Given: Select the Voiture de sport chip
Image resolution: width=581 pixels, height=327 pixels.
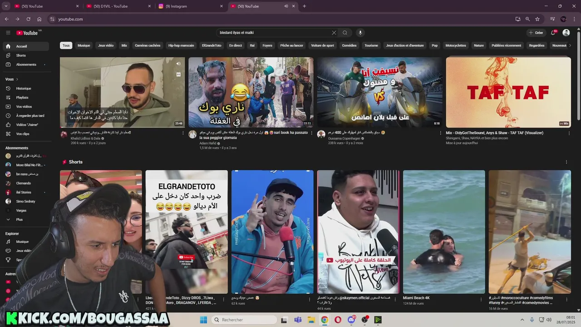Looking at the screenshot, I should tap(323, 45).
